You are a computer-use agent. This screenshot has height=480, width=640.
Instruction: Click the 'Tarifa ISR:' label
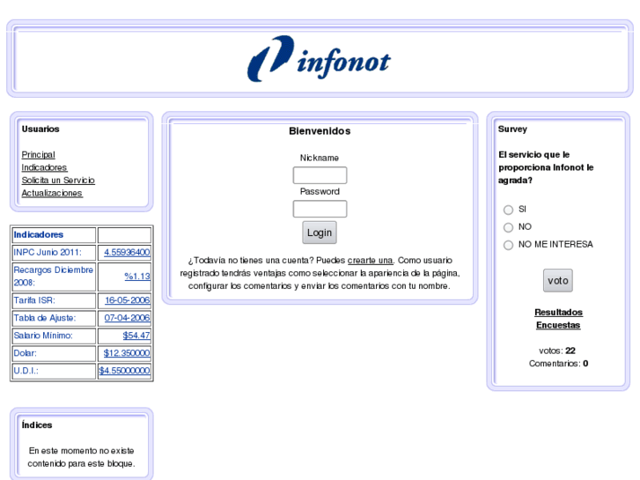tap(34, 300)
